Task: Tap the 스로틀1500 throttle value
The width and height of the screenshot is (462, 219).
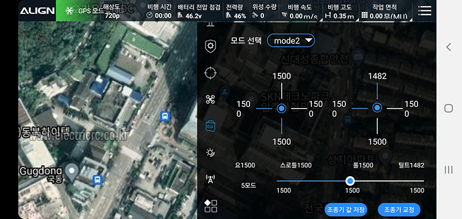Action: 296,165
